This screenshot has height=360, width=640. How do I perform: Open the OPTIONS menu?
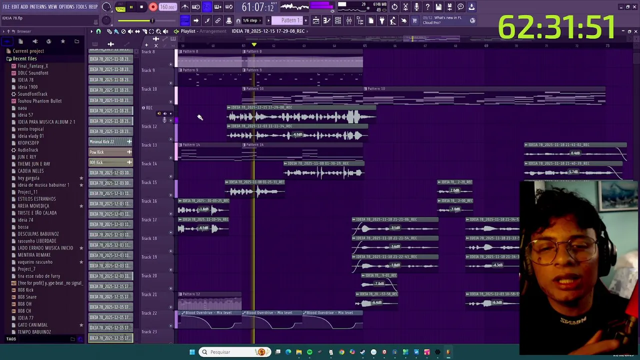tap(66, 7)
